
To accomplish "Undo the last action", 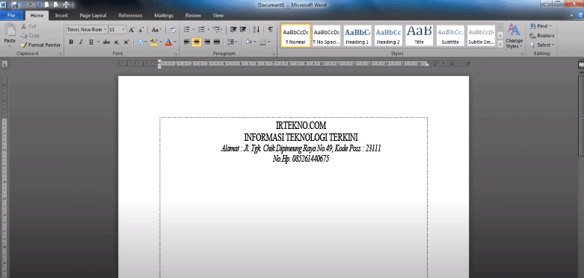I will 24,4.
